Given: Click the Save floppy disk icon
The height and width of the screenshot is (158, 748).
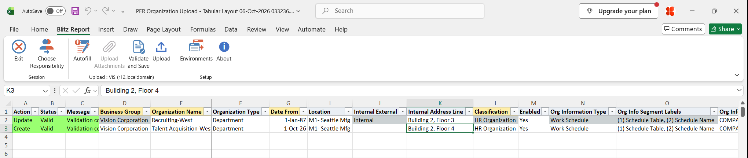Looking at the screenshot, I should (x=75, y=11).
